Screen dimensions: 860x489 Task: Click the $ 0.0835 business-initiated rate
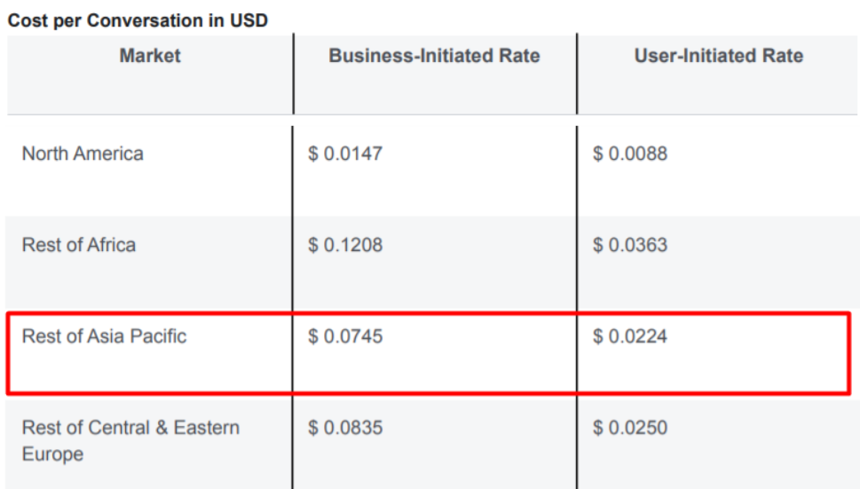[x=345, y=428]
